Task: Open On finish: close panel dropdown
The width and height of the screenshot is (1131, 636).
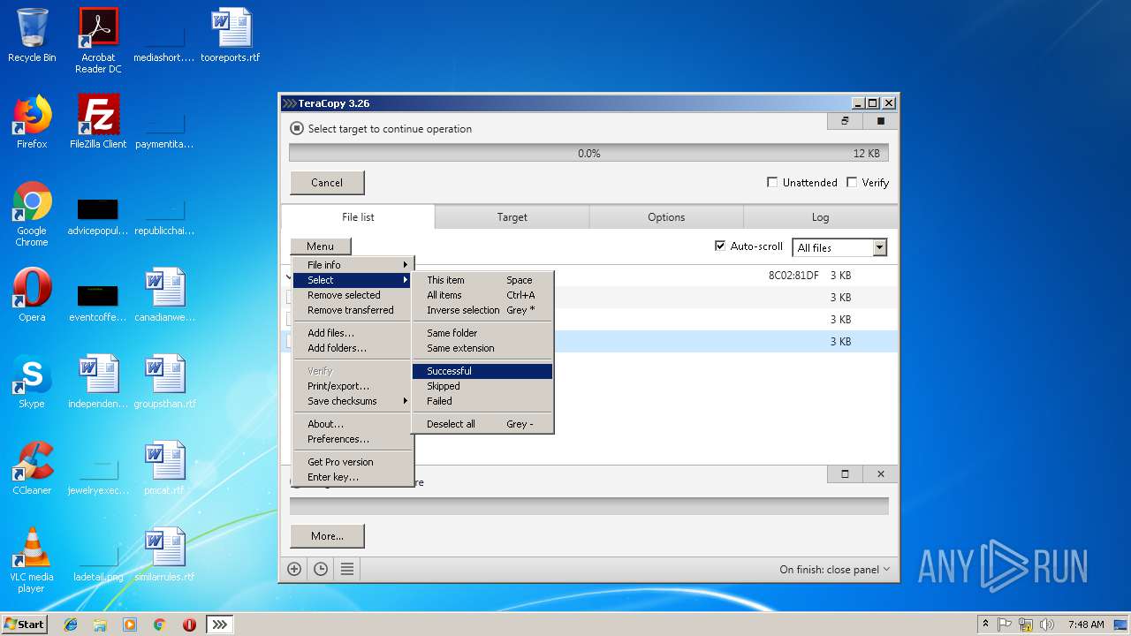Action: 834,570
